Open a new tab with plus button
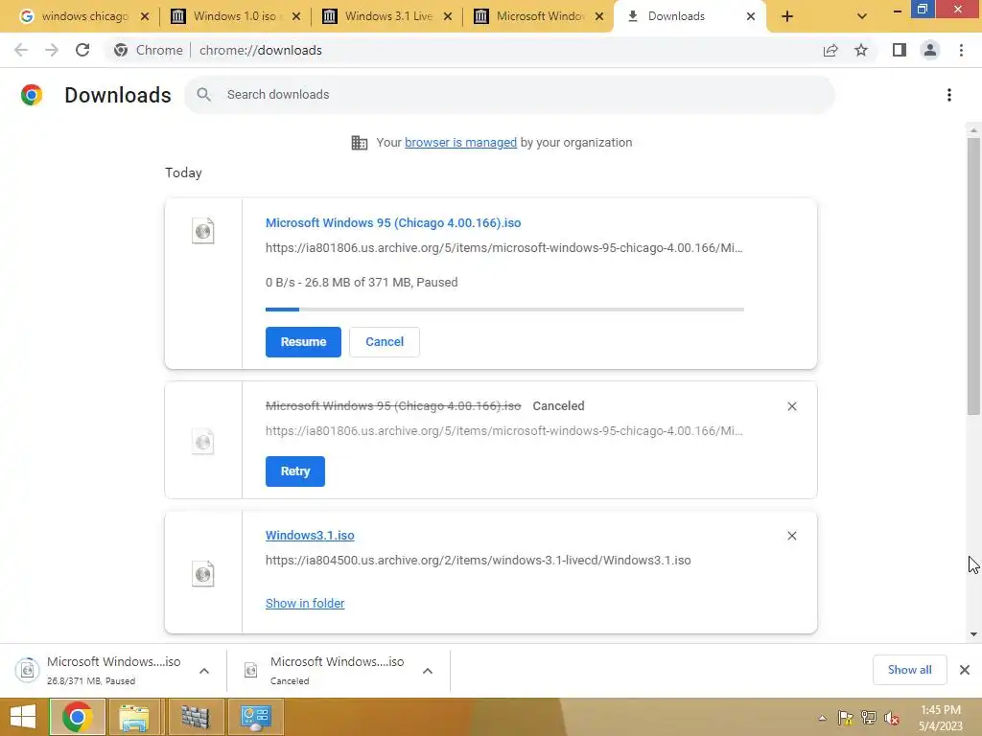 tap(787, 16)
